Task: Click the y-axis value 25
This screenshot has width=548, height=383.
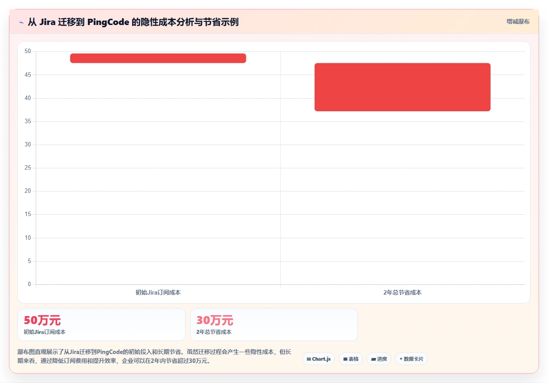Action: [28, 168]
